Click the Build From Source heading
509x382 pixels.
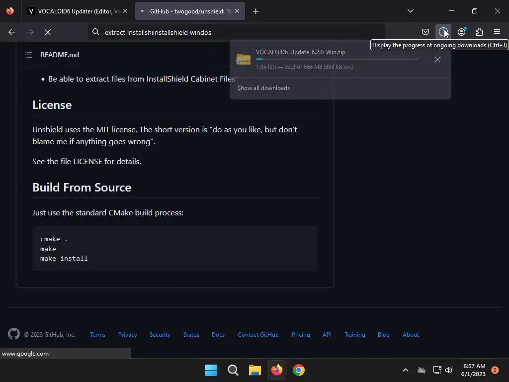click(x=82, y=188)
